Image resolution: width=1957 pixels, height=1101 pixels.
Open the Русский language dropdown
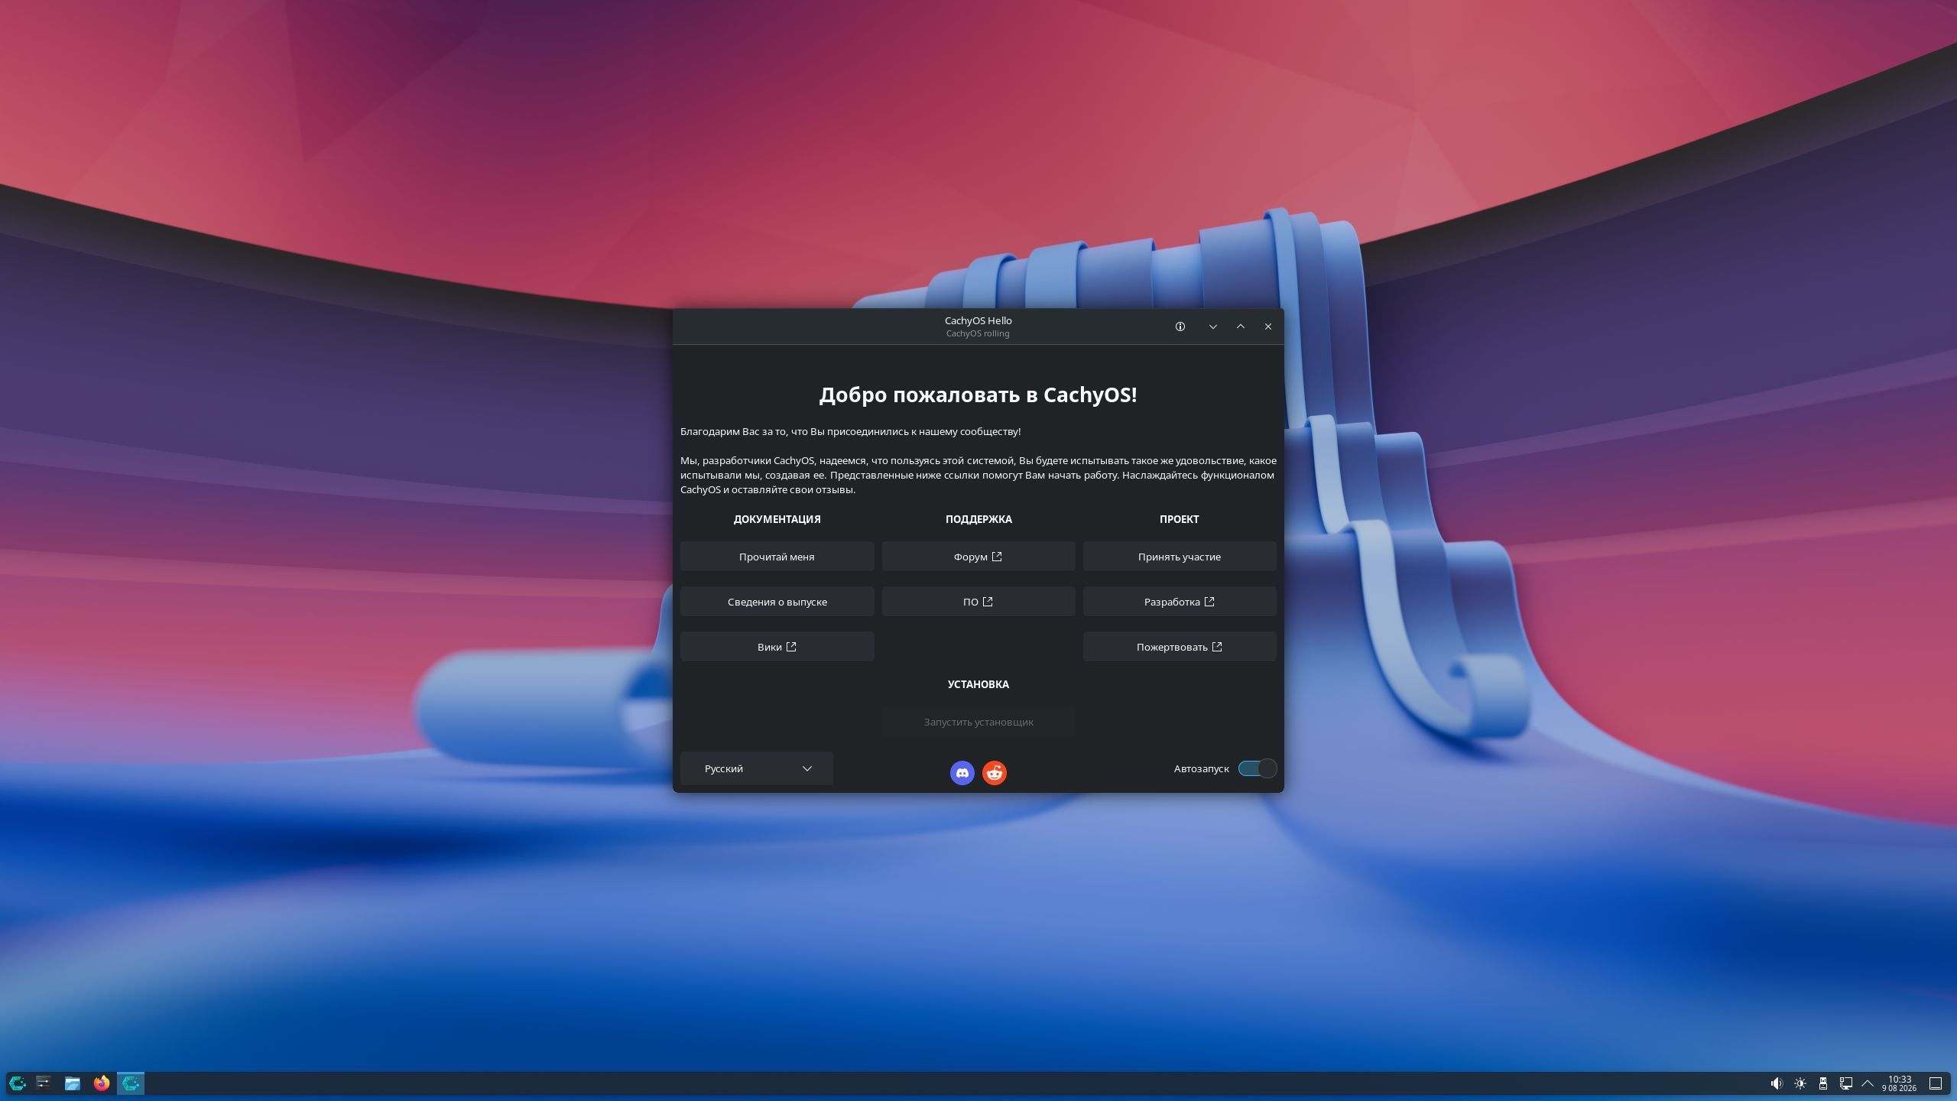[756, 768]
